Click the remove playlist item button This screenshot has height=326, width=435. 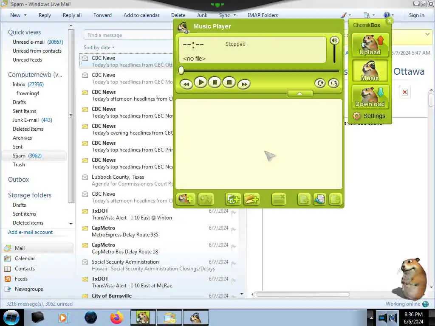tap(279, 199)
